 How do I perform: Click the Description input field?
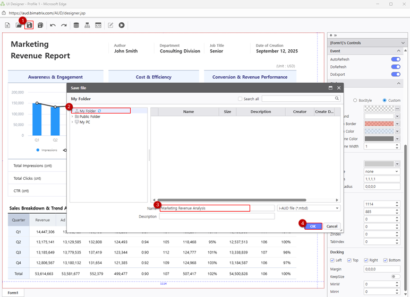tap(216, 216)
